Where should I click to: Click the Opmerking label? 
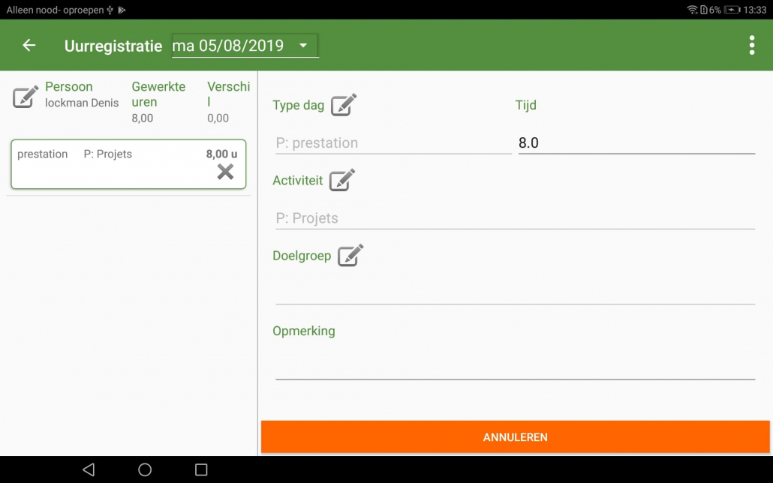[x=304, y=331]
